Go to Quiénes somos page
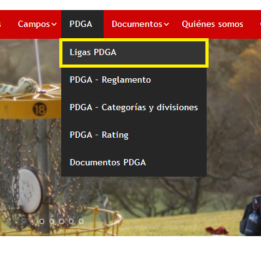Viewport: 261px width, 253px height. click(212, 24)
